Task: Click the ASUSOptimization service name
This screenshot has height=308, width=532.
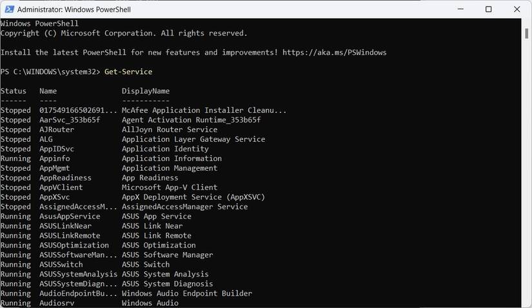Action: click(x=74, y=245)
